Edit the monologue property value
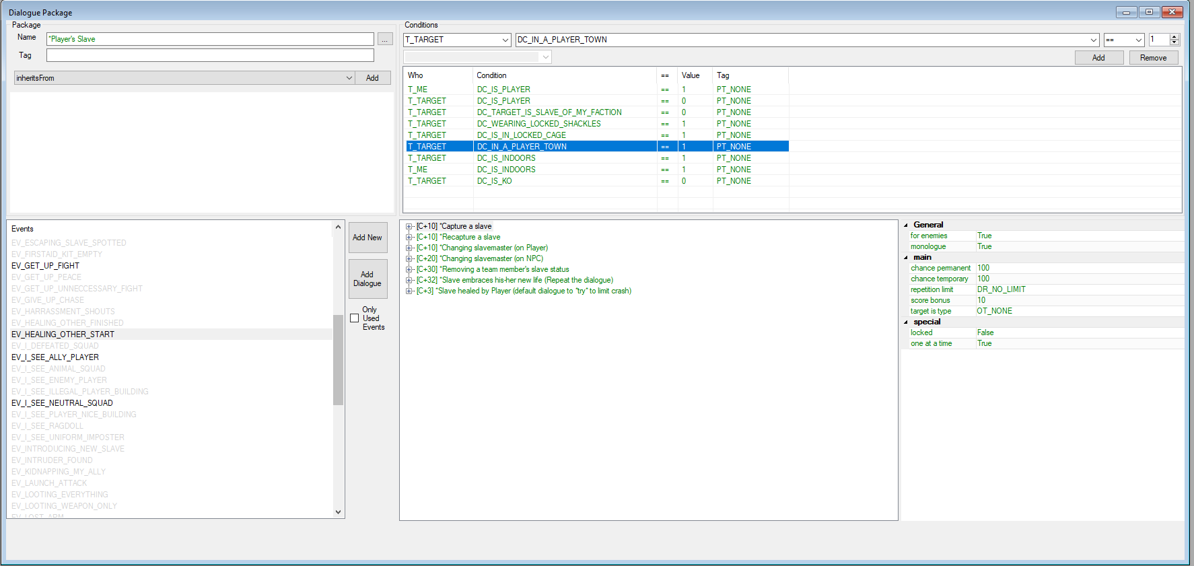This screenshot has width=1194, height=566. (1080, 246)
